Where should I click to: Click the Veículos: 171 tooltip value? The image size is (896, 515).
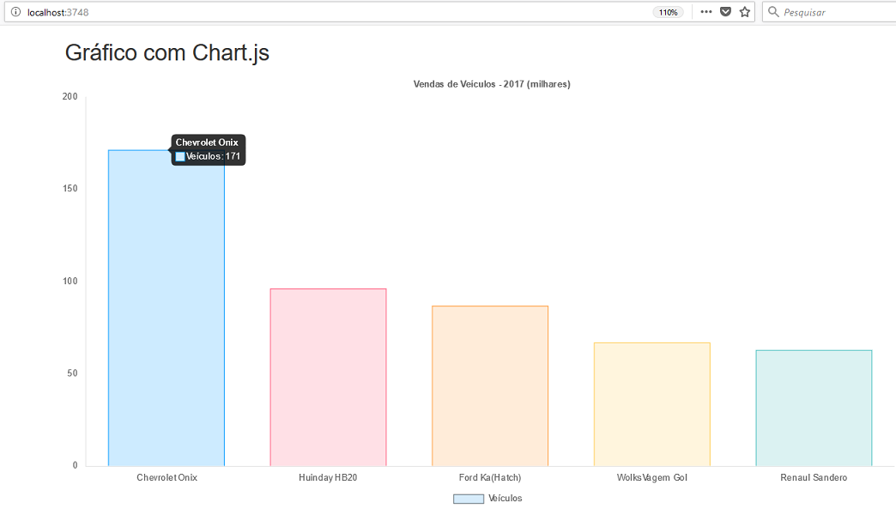coord(213,156)
